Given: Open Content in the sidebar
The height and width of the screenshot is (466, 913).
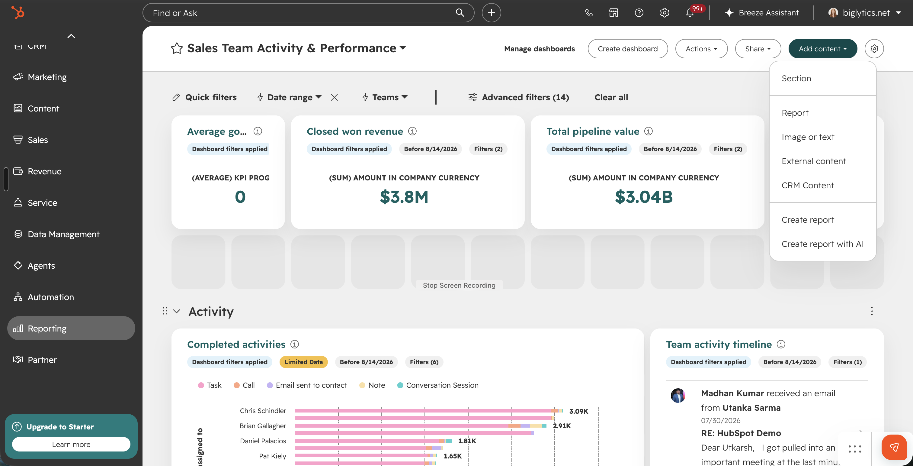Looking at the screenshot, I should 71,108.
